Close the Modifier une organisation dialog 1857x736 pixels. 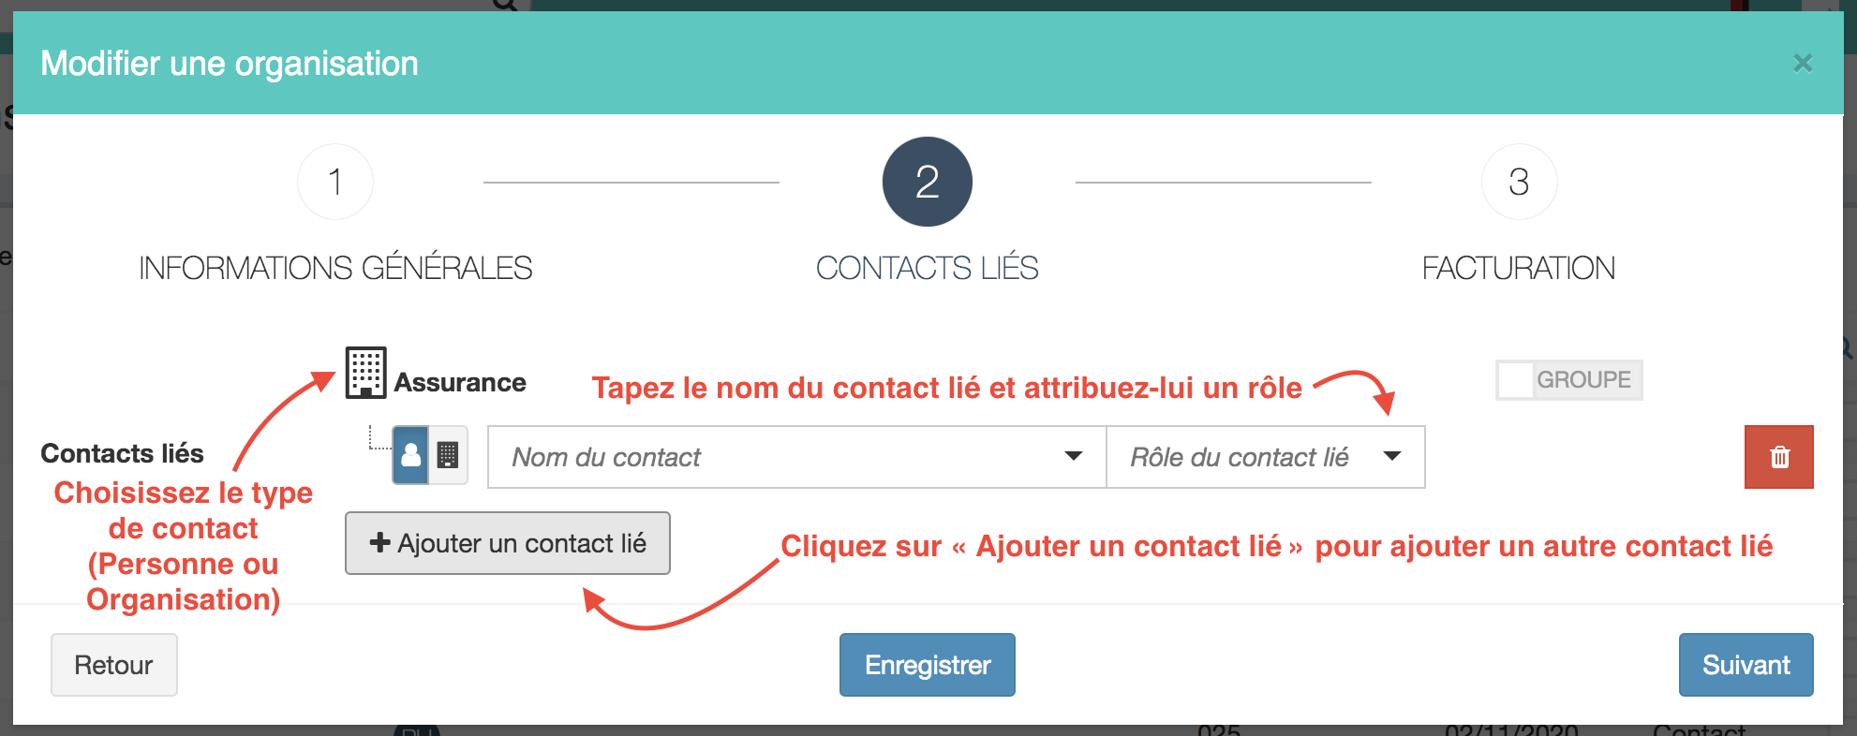(1803, 63)
